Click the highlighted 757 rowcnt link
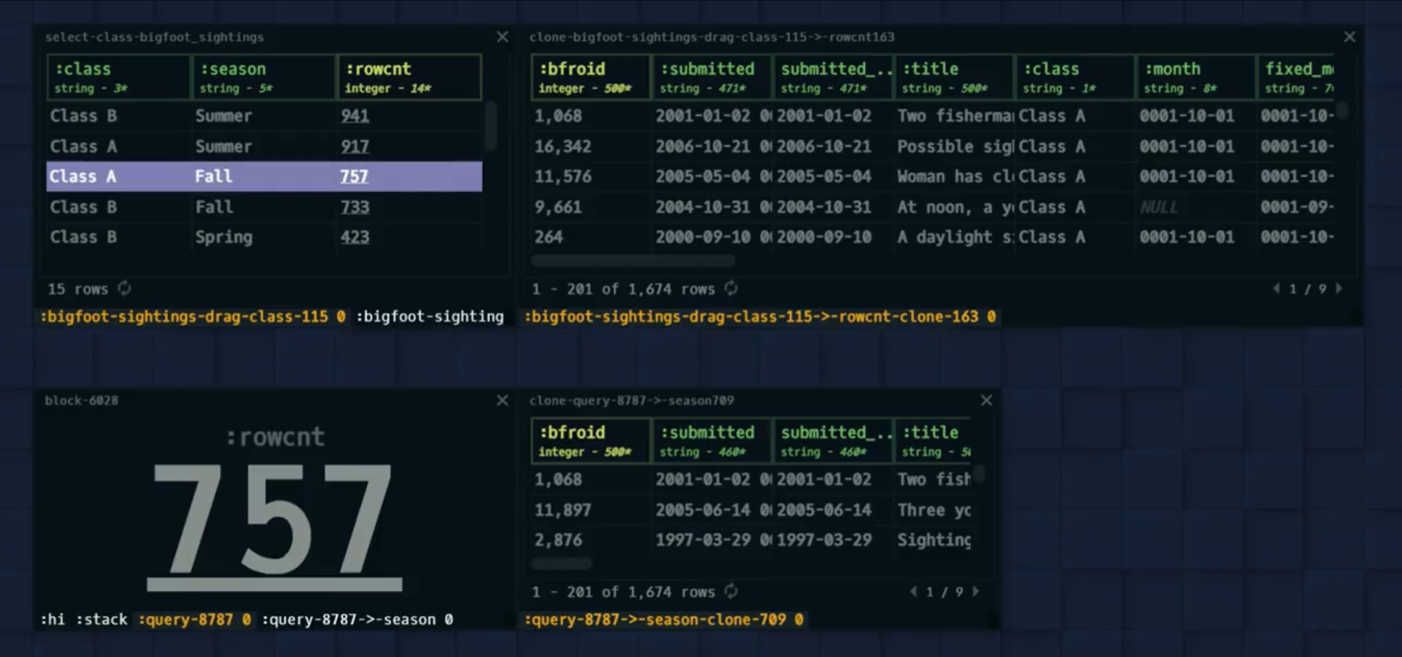 pyautogui.click(x=354, y=177)
